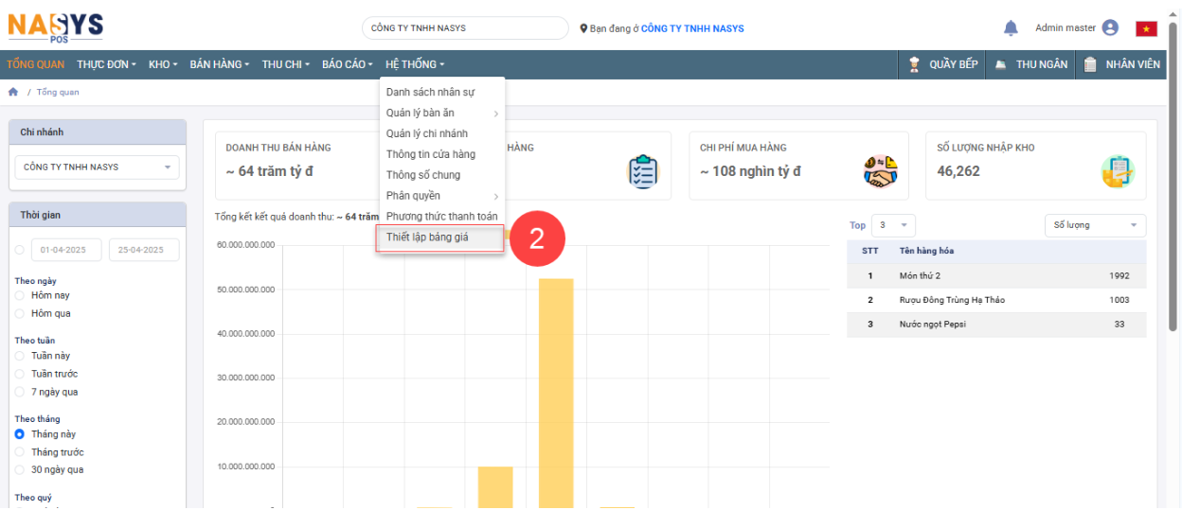Click the start date 01-04-2025 field
The height and width of the screenshot is (510, 1182).
tap(67, 250)
